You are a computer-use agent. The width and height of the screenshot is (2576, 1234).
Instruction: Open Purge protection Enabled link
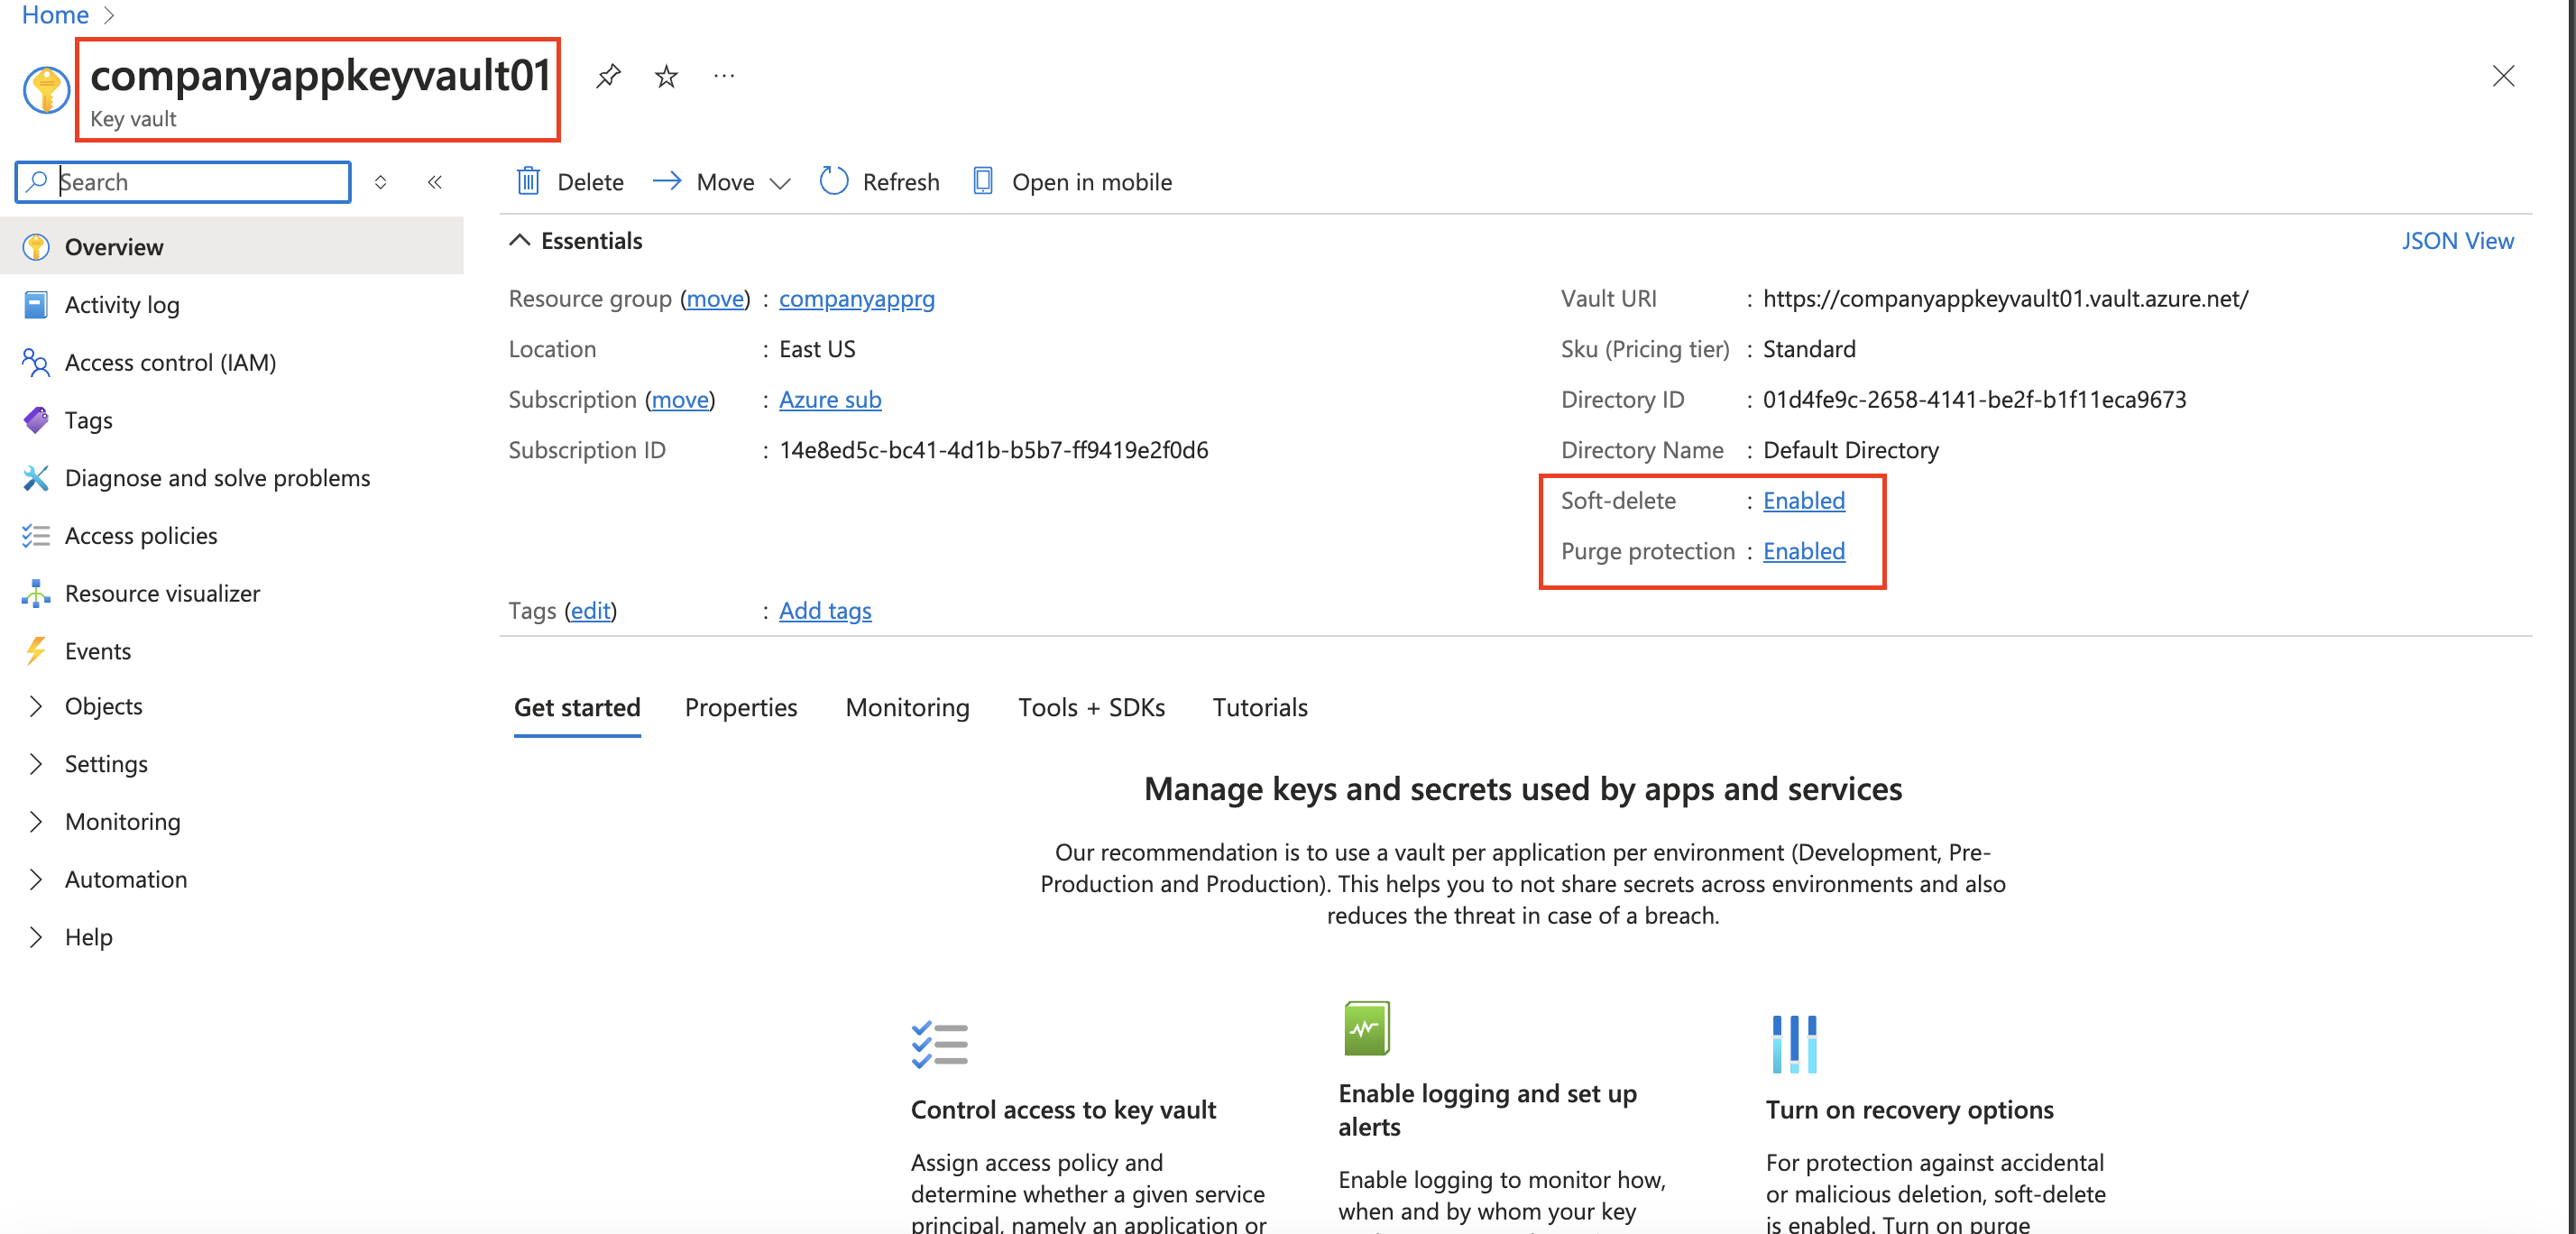click(x=1803, y=551)
